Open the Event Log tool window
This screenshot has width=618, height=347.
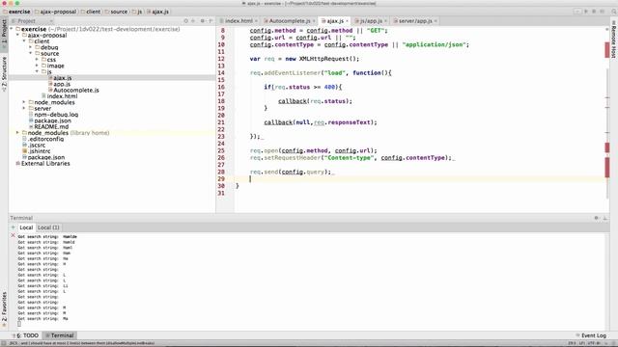(591, 335)
